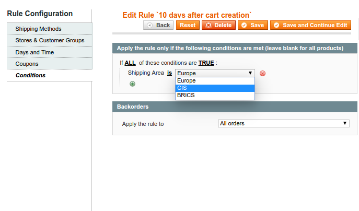Click Save and Continue Edit
The height and width of the screenshot is (211, 359).
[310, 25]
